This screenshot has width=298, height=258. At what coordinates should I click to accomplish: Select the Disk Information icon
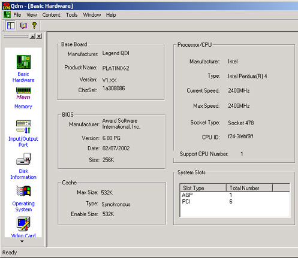click(x=23, y=159)
